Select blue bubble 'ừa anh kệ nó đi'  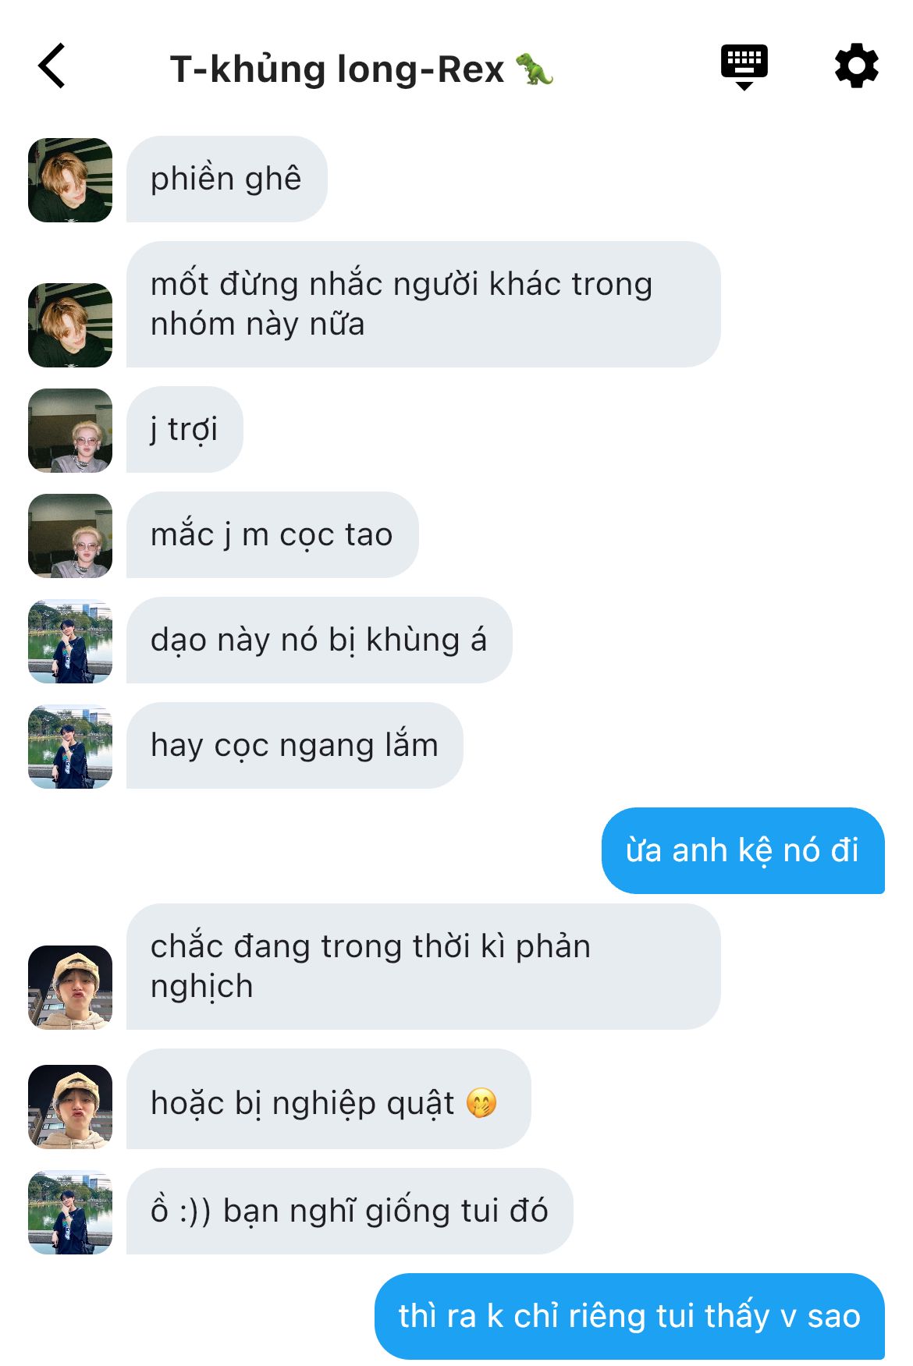(x=743, y=850)
